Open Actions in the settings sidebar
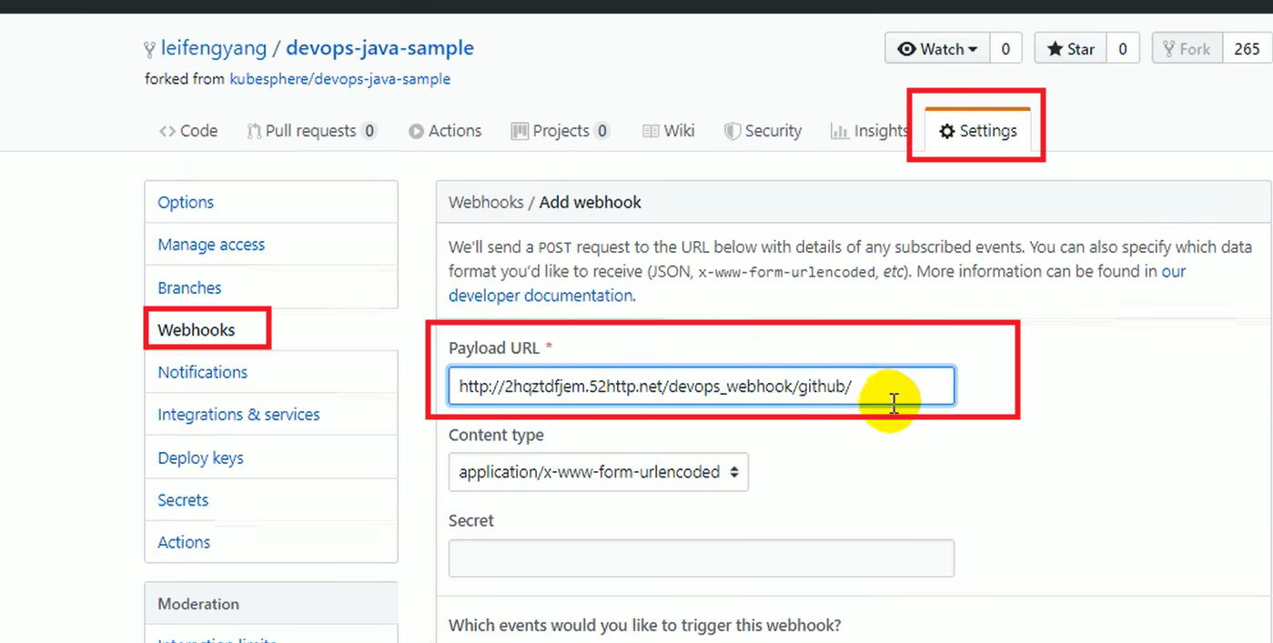 coord(271,542)
